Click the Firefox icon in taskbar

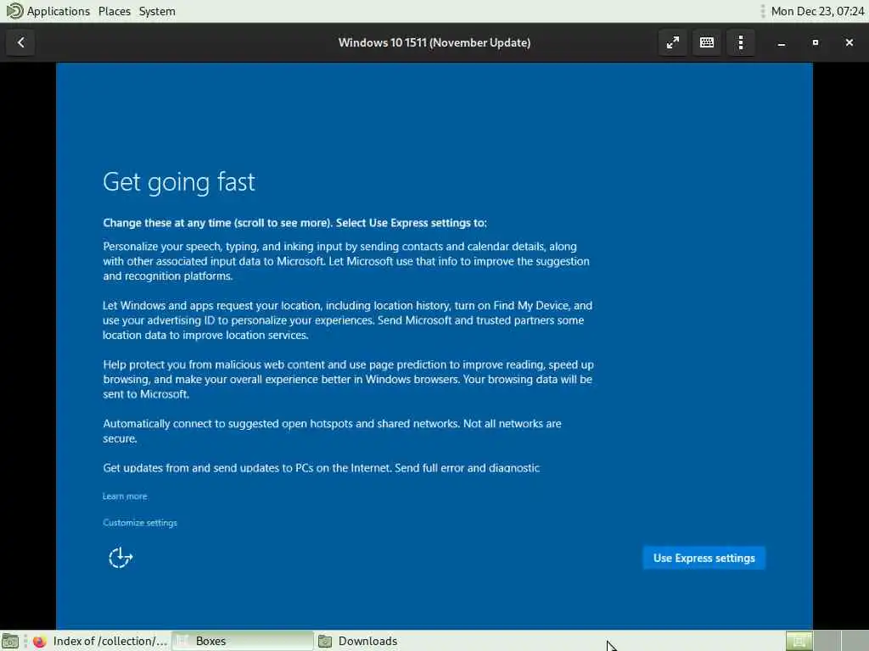point(39,641)
